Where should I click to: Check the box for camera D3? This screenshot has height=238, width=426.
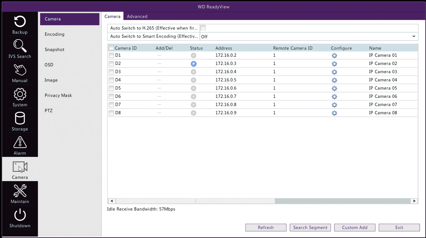[111, 72]
